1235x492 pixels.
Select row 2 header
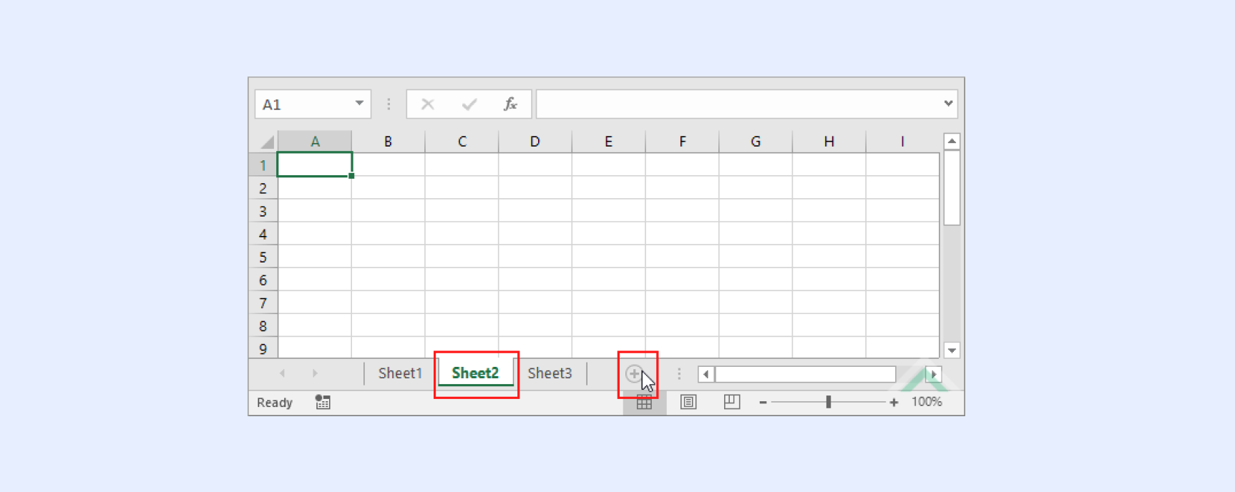(x=263, y=188)
